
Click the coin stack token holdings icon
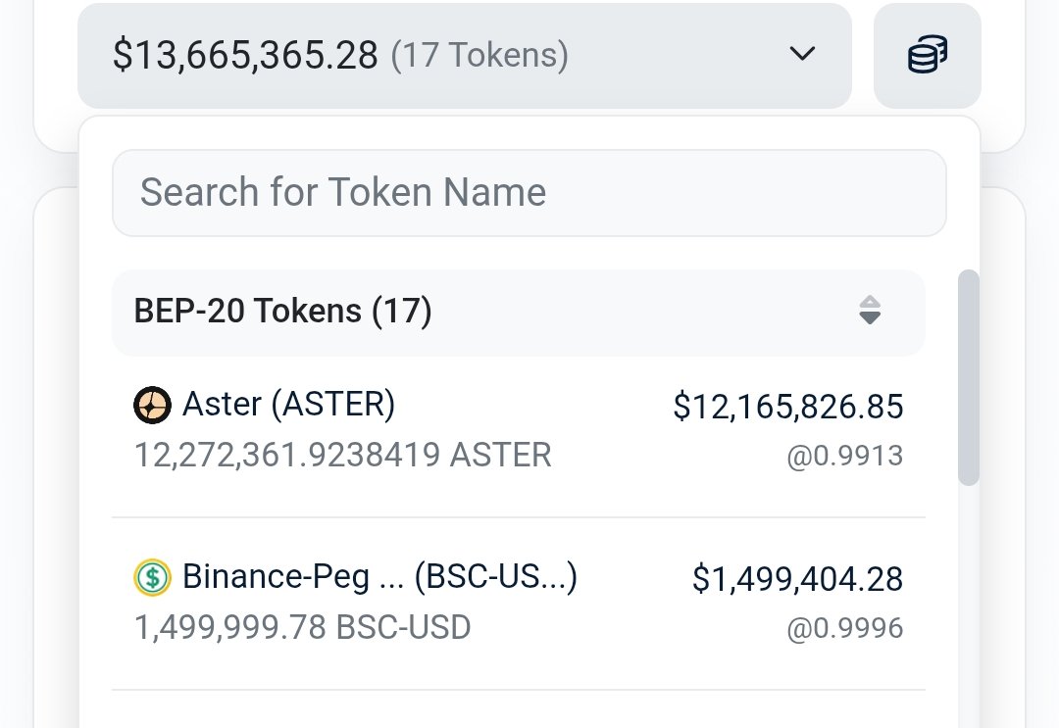pyautogui.click(x=927, y=56)
